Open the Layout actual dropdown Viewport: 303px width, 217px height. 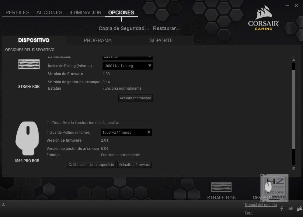click(127, 58)
